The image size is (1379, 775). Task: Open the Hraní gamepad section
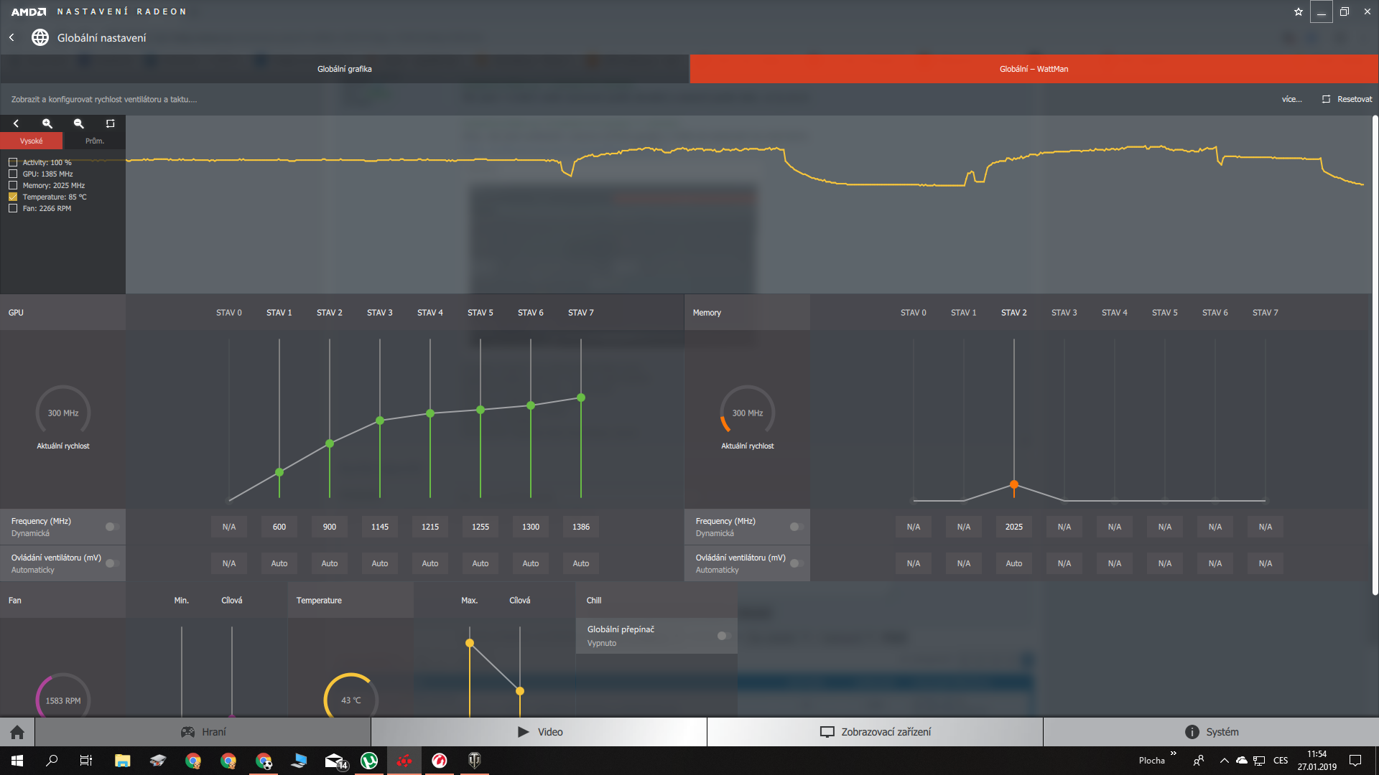203,732
